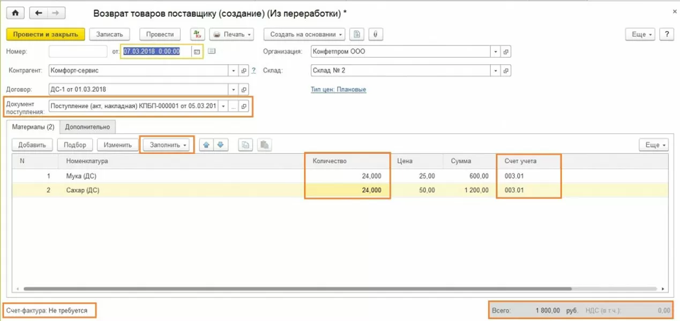Open the Создать на основании dropdown
Image resolution: width=680 pixels, height=321 pixels.
(x=304, y=34)
